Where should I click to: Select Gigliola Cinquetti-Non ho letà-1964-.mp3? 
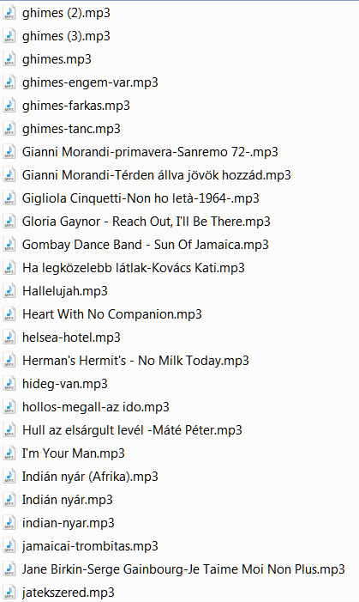click(x=141, y=198)
